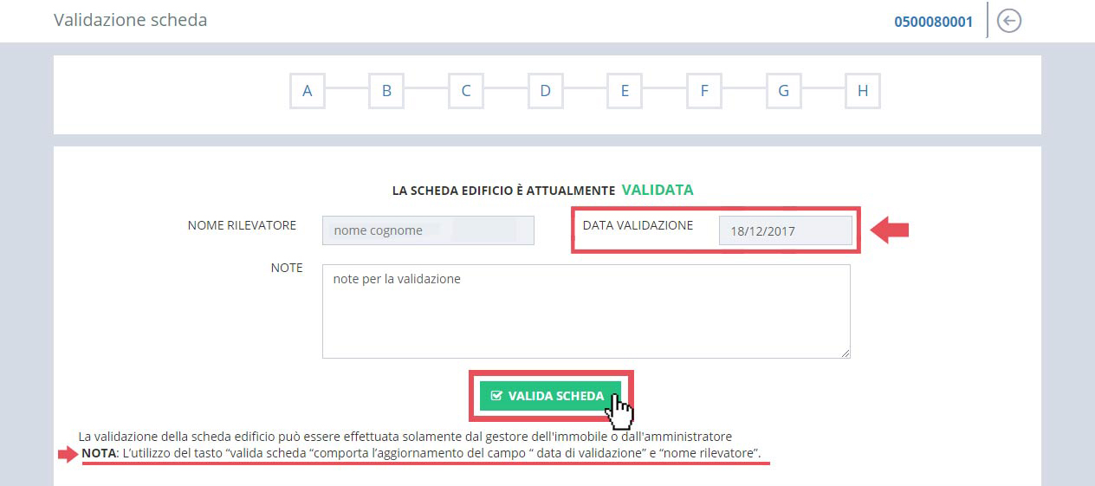Open the building code 0500080001 link
Image resolution: width=1095 pixels, height=486 pixels.
[933, 22]
